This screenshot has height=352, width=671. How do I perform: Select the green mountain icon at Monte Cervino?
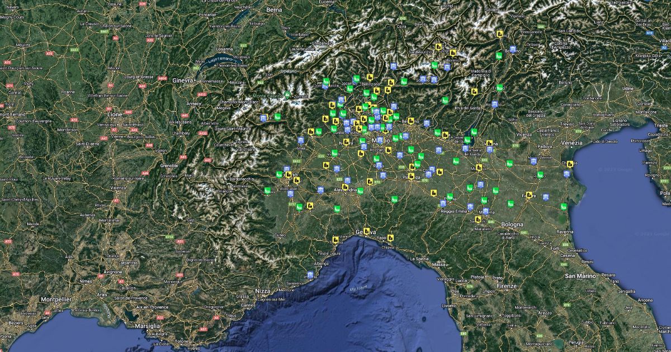coord(287,96)
